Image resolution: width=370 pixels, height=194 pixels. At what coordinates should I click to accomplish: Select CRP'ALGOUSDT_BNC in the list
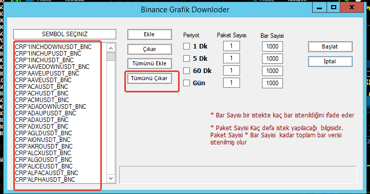tap(43, 160)
